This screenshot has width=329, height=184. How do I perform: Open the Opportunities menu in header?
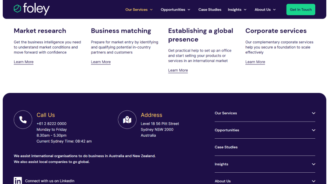(175, 10)
